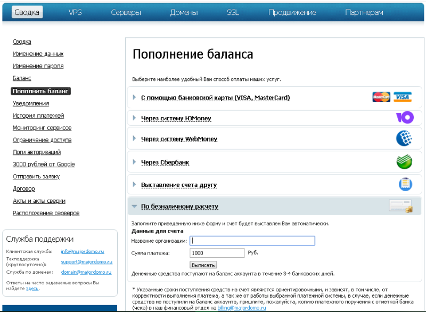Click the purple ЮMoney logo icon
This screenshot has height=312, width=426.
pyautogui.click(x=405, y=117)
